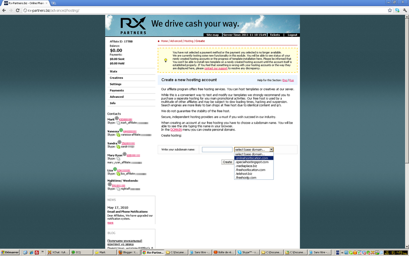This screenshot has width=409, height=256.
Task: Open the Settings sidebar menu
Action: (116, 84)
